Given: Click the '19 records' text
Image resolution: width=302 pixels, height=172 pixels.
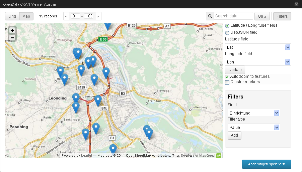Looking at the screenshot, I should point(48,16).
